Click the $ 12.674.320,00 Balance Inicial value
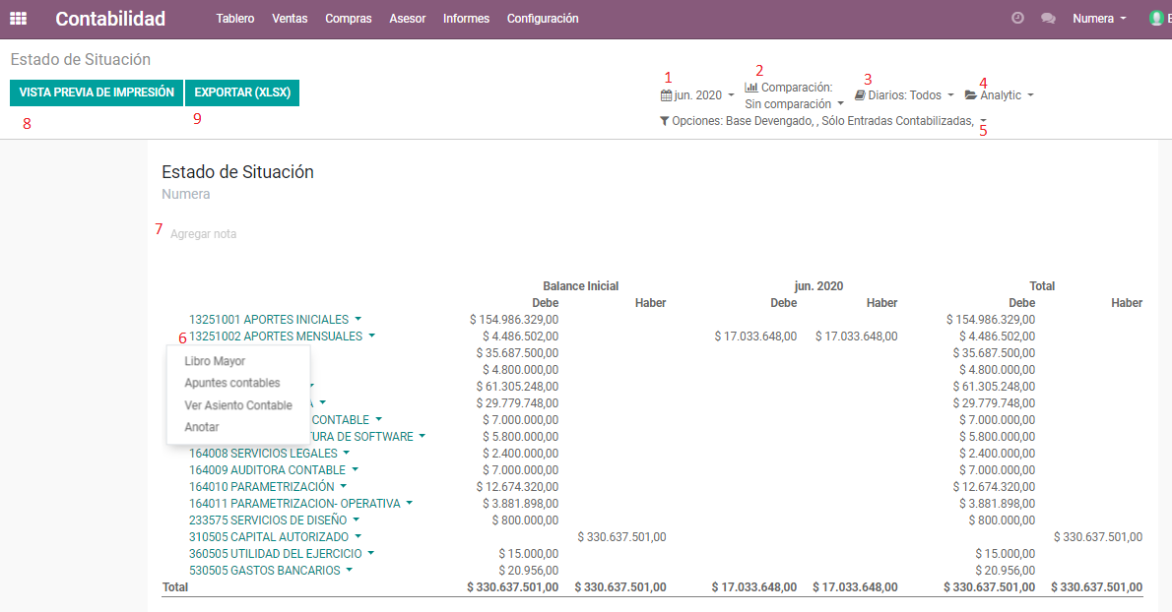Screen dimensions: 1172x612 [x=517, y=487]
